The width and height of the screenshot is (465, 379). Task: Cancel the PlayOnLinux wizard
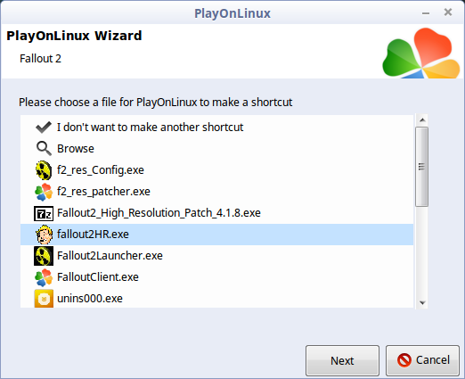422,360
